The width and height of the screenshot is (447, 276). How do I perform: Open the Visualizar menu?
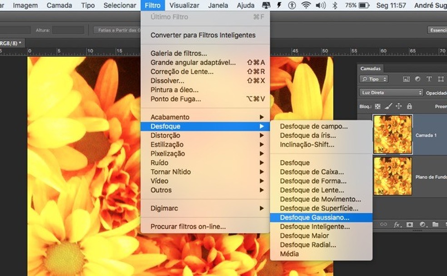point(184,5)
